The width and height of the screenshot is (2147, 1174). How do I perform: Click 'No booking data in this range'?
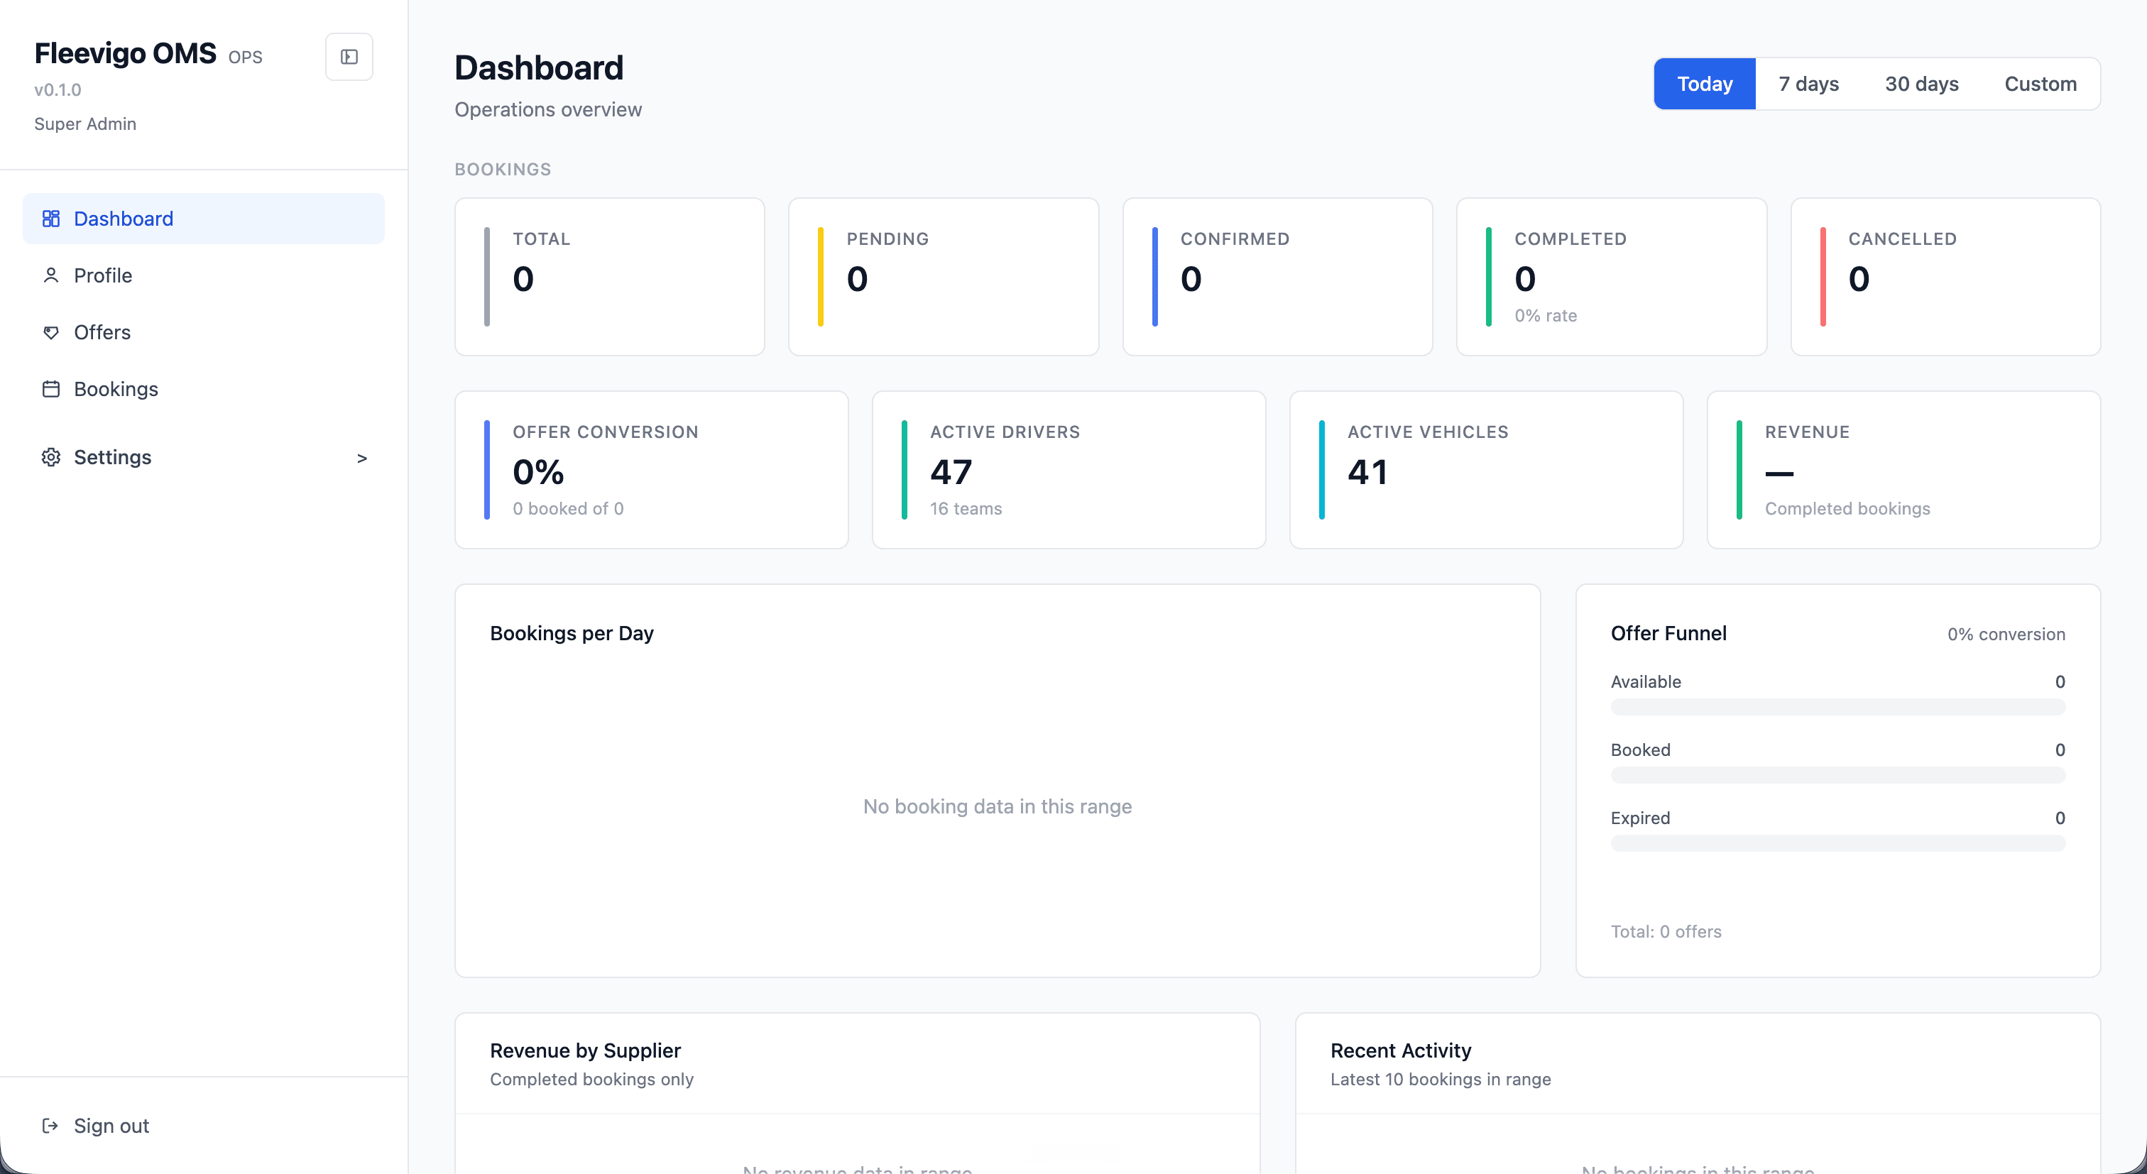[997, 806]
